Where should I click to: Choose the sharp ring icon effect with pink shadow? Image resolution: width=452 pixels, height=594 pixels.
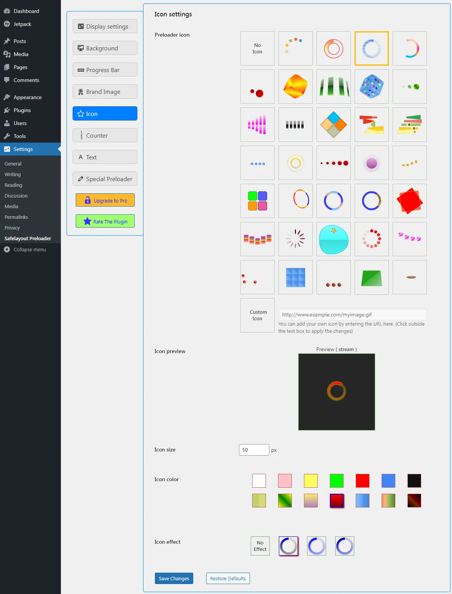(x=288, y=546)
